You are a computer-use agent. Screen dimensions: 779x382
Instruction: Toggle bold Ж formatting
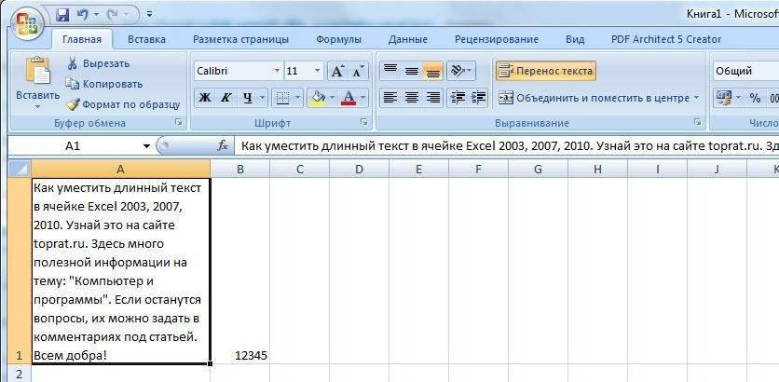204,98
